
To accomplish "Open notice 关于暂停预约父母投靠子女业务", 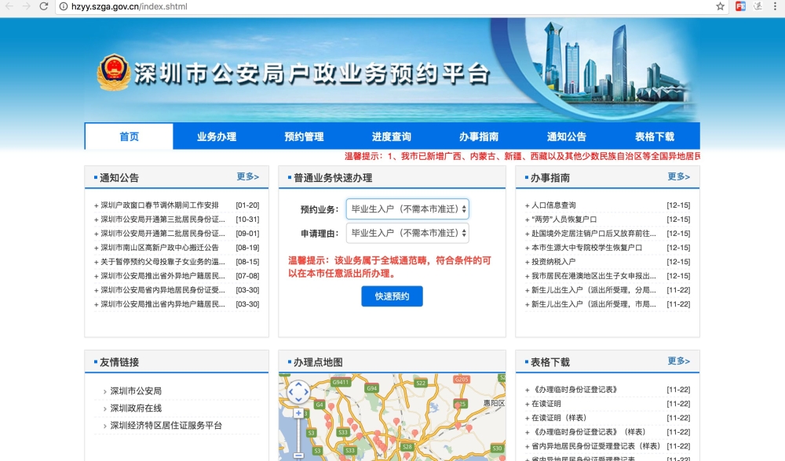I will (x=162, y=262).
